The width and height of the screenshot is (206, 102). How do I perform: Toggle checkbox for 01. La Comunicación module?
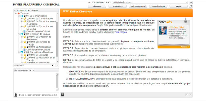point(25,16)
